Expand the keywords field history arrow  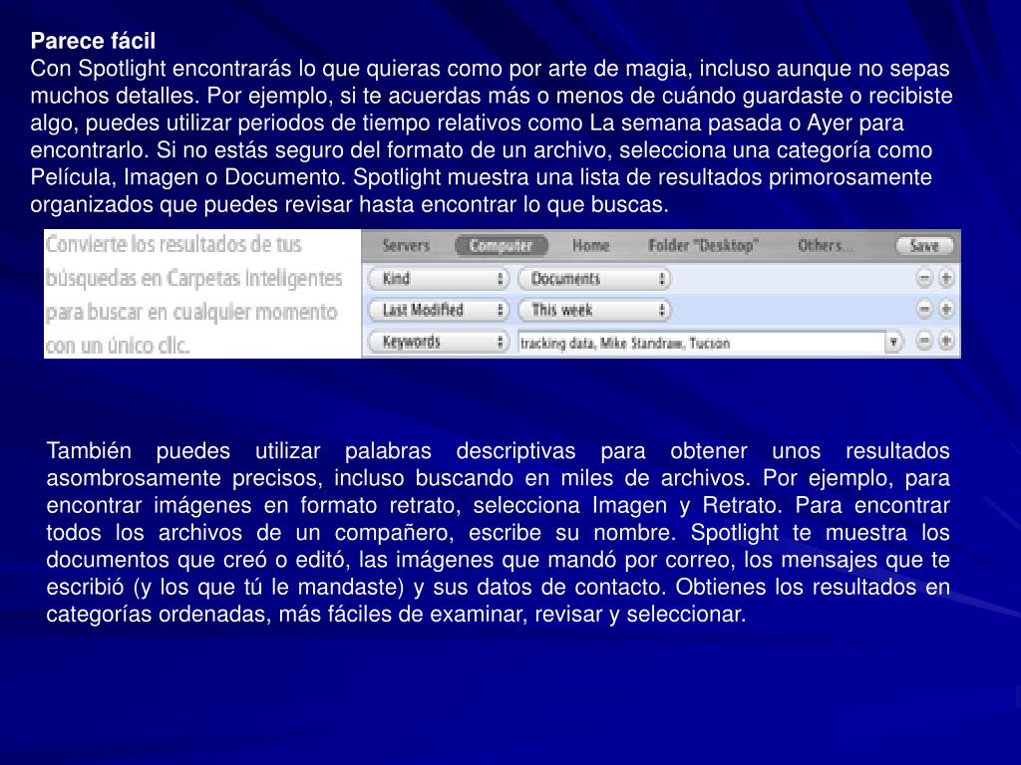point(894,343)
